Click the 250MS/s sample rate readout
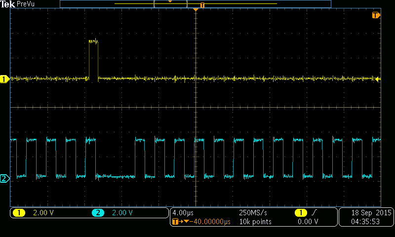The image size is (395, 237). point(253,213)
